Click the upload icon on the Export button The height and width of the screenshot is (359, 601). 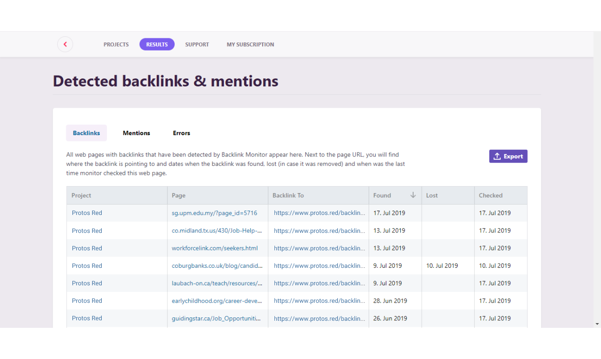click(x=497, y=156)
